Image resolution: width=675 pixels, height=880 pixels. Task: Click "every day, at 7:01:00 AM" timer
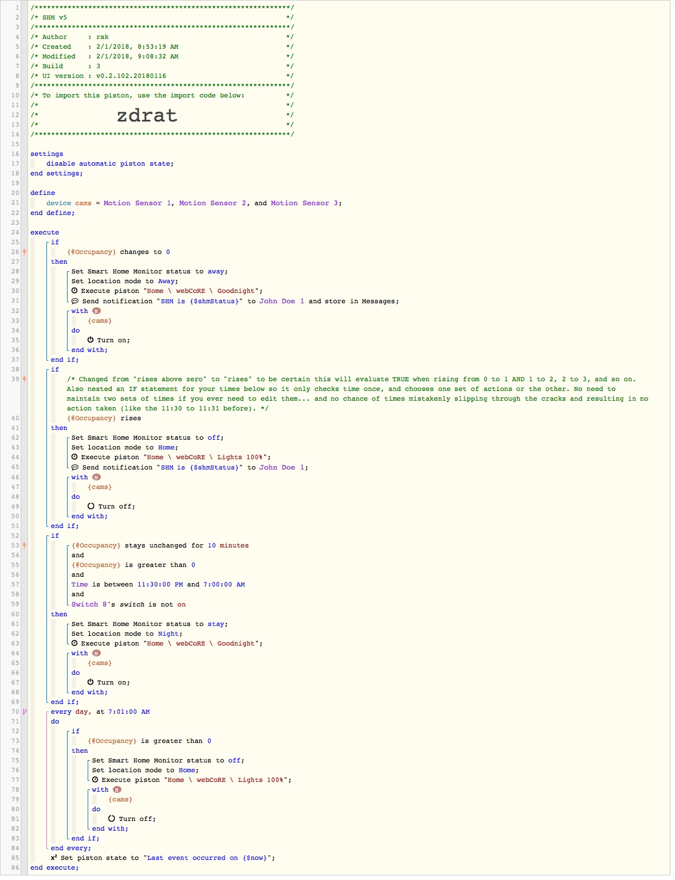(x=100, y=712)
